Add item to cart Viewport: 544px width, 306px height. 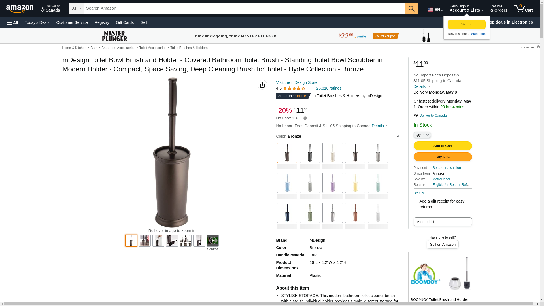coord(443,146)
